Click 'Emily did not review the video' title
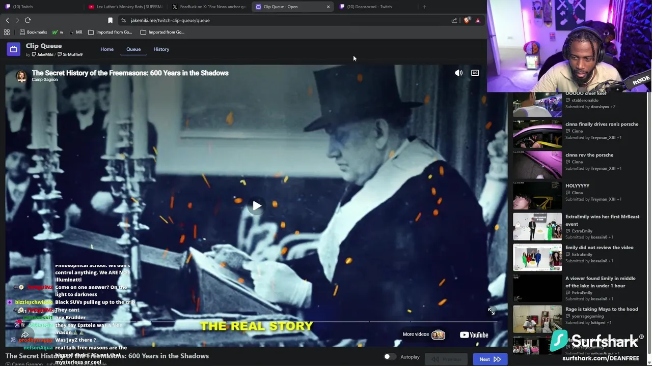 click(x=600, y=248)
